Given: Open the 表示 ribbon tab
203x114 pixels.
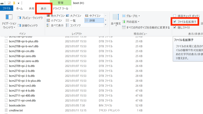Looking at the screenshot, I should pyautogui.click(x=44, y=9).
